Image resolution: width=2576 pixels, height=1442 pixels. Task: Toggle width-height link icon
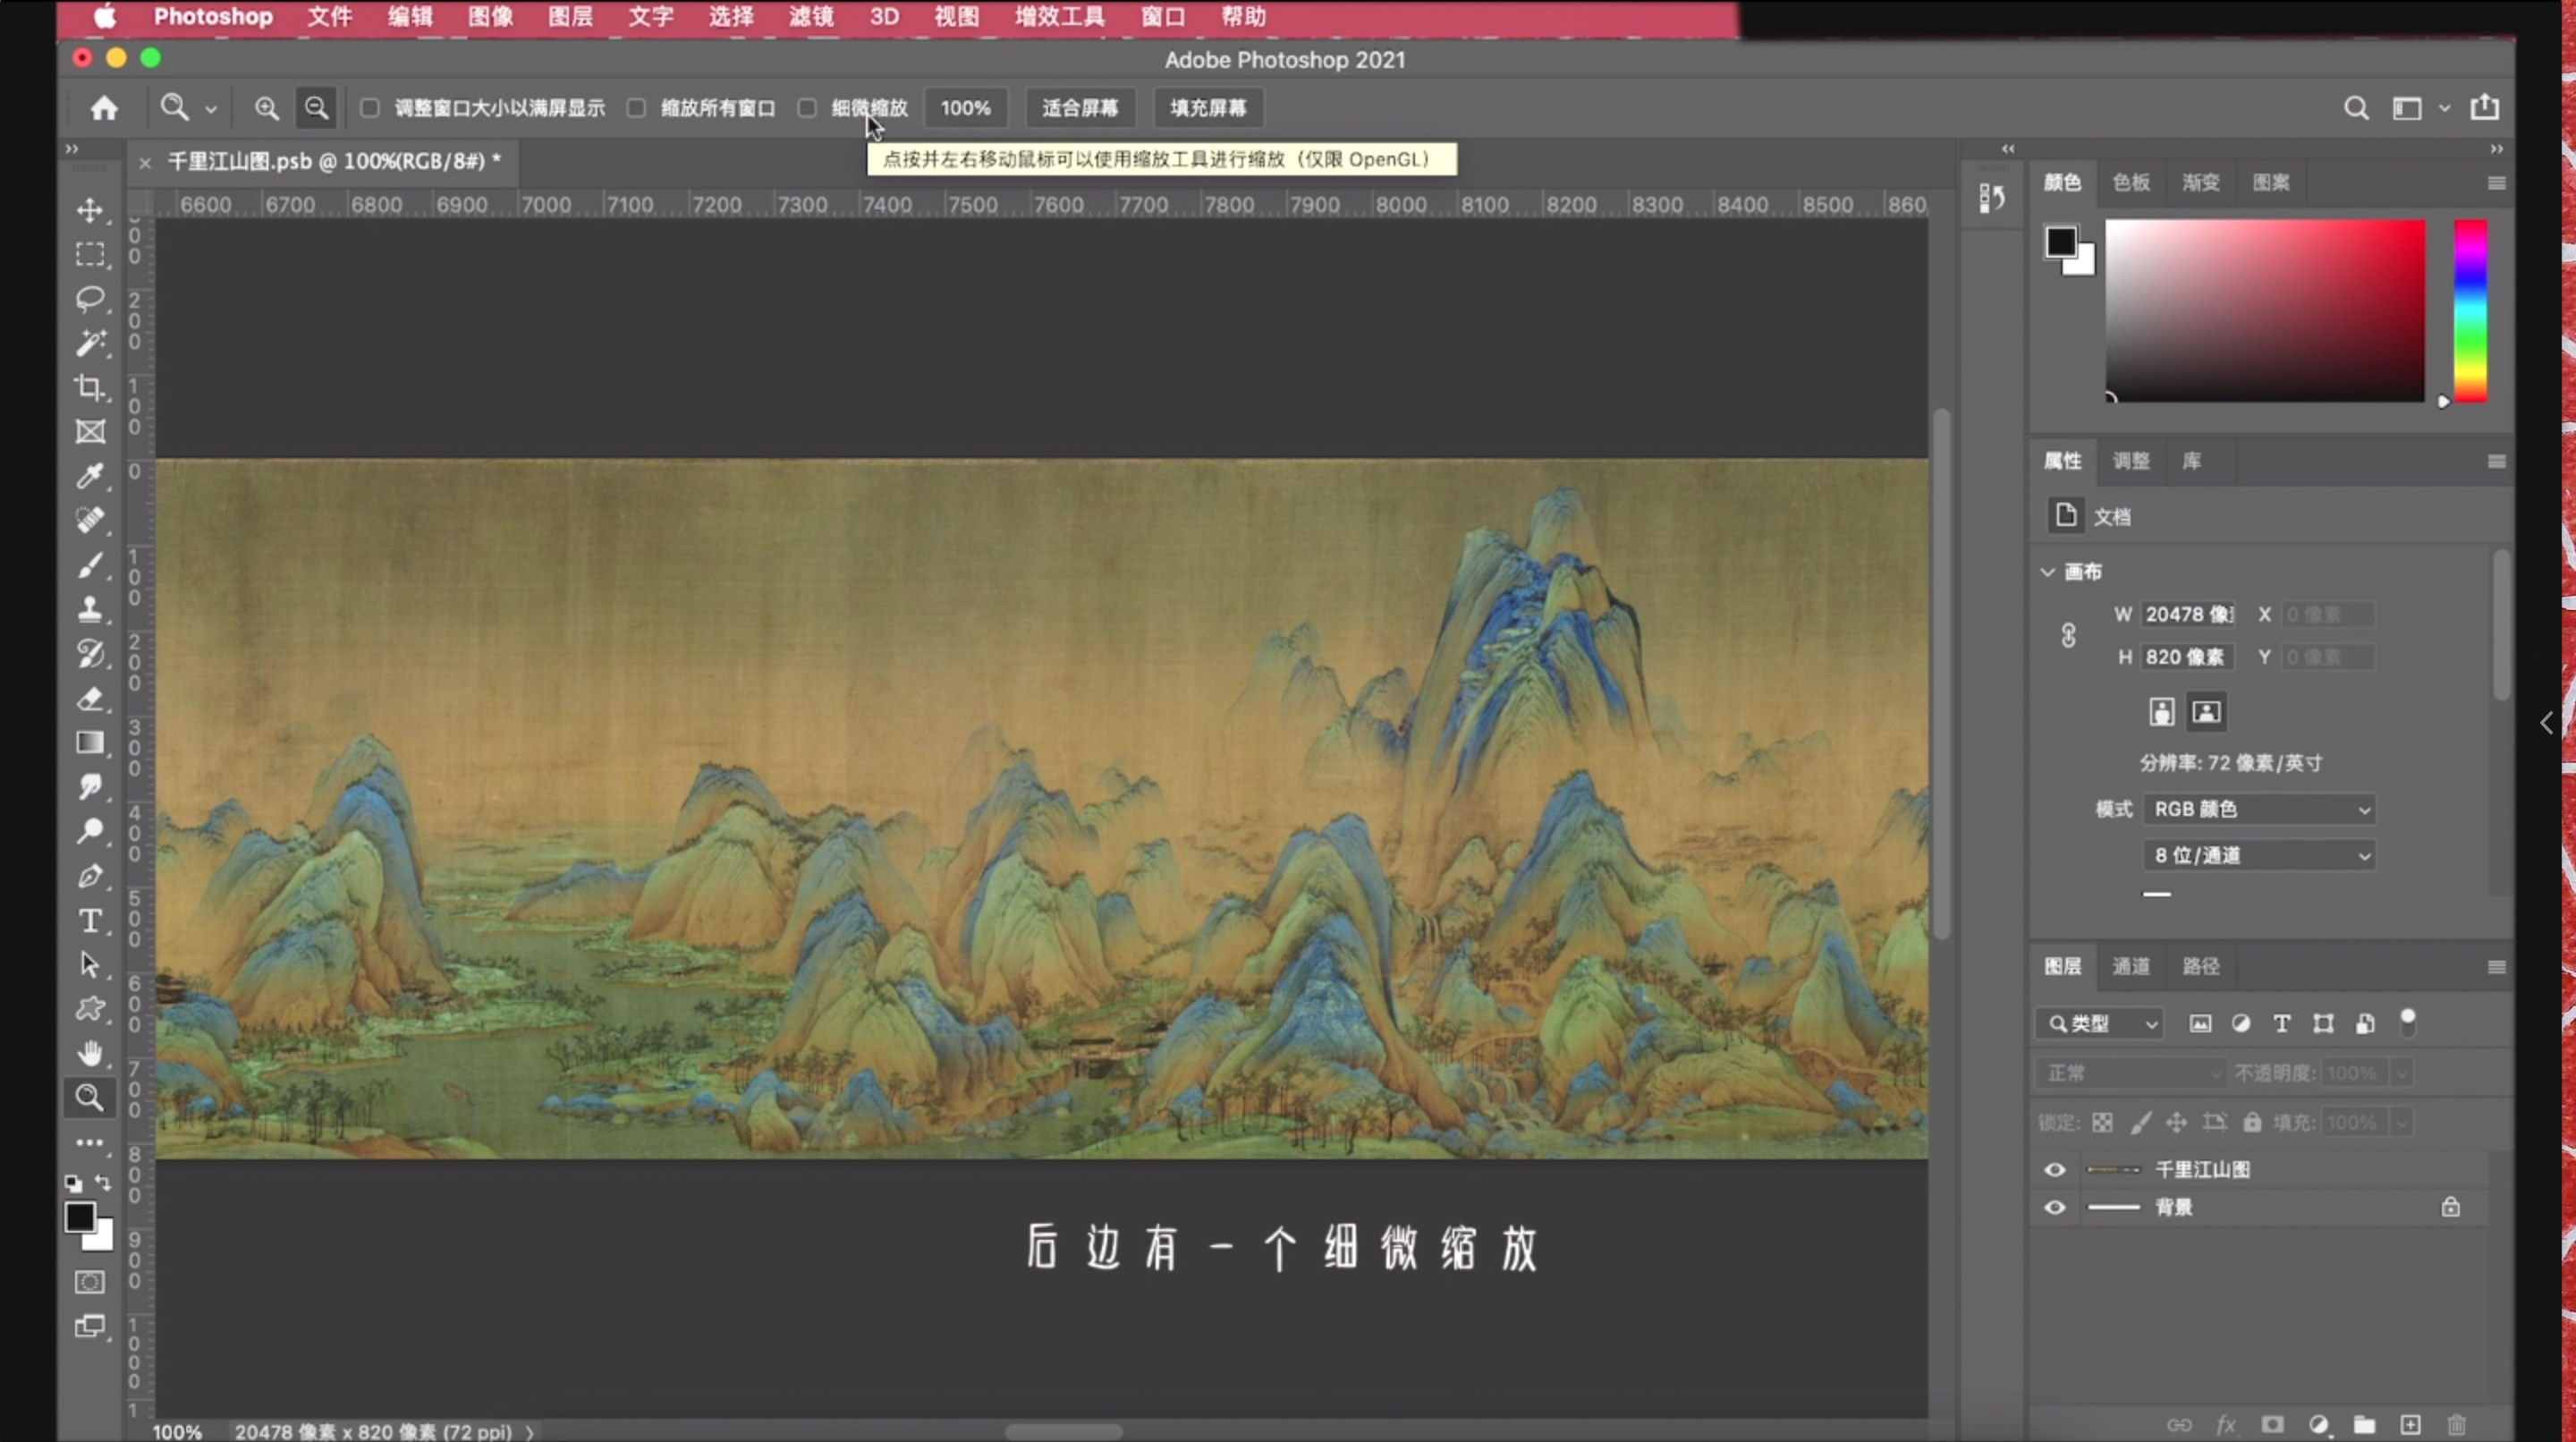(2069, 635)
